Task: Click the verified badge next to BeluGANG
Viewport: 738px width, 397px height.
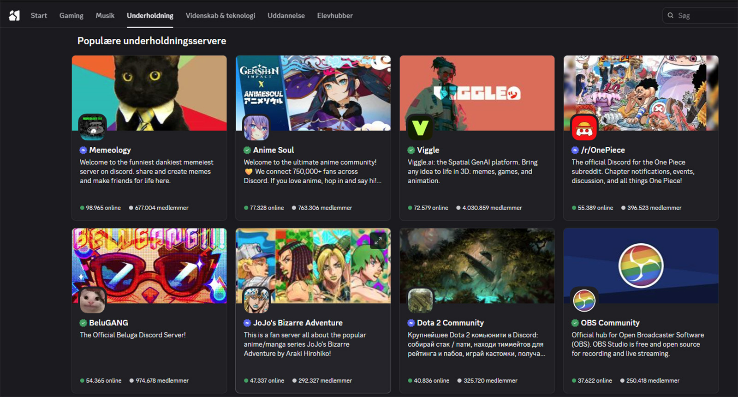Action: (83, 323)
